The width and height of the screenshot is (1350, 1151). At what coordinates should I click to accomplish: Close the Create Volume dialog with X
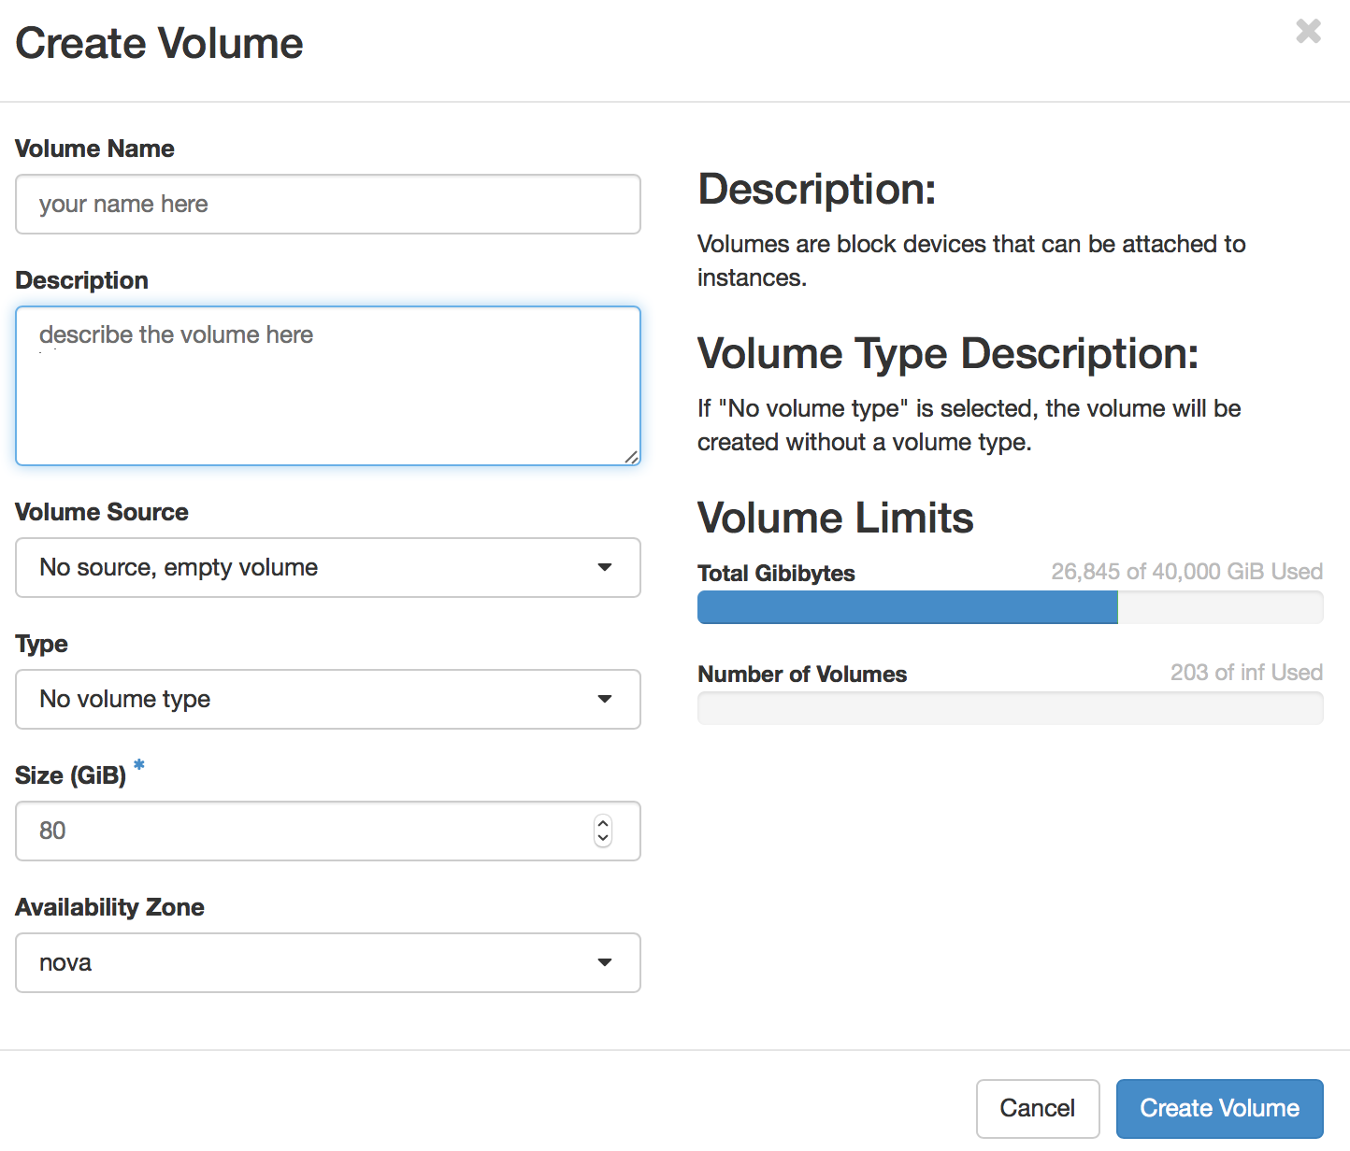1308,32
